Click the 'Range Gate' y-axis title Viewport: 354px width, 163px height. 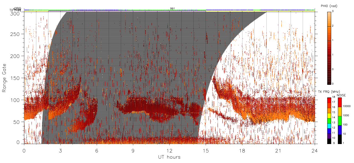[4, 78]
